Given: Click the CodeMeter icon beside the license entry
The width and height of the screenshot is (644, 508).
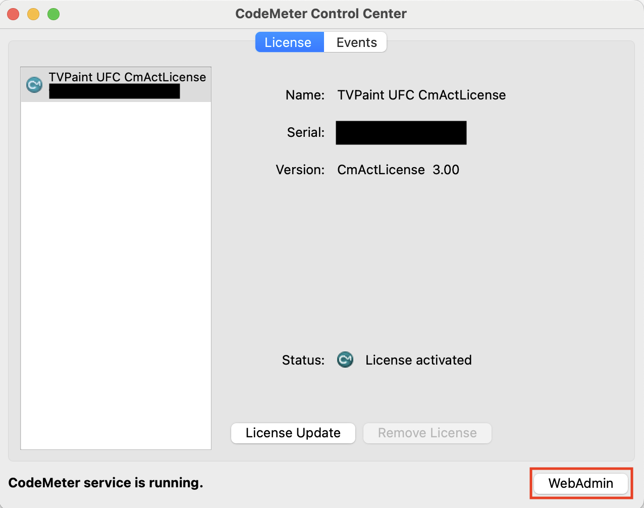Looking at the screenshot, I should click(x=34, y=85).
